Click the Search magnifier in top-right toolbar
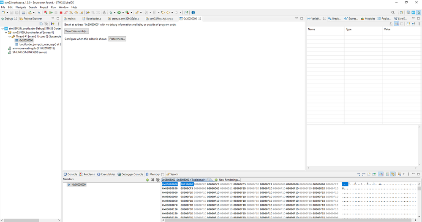Screen dimensions: 422x222 [x=393, y=13]
